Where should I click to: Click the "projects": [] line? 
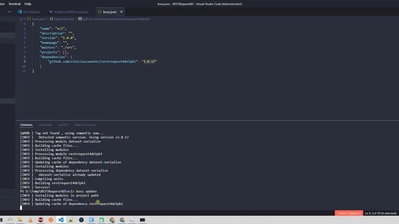click(54, 52)
